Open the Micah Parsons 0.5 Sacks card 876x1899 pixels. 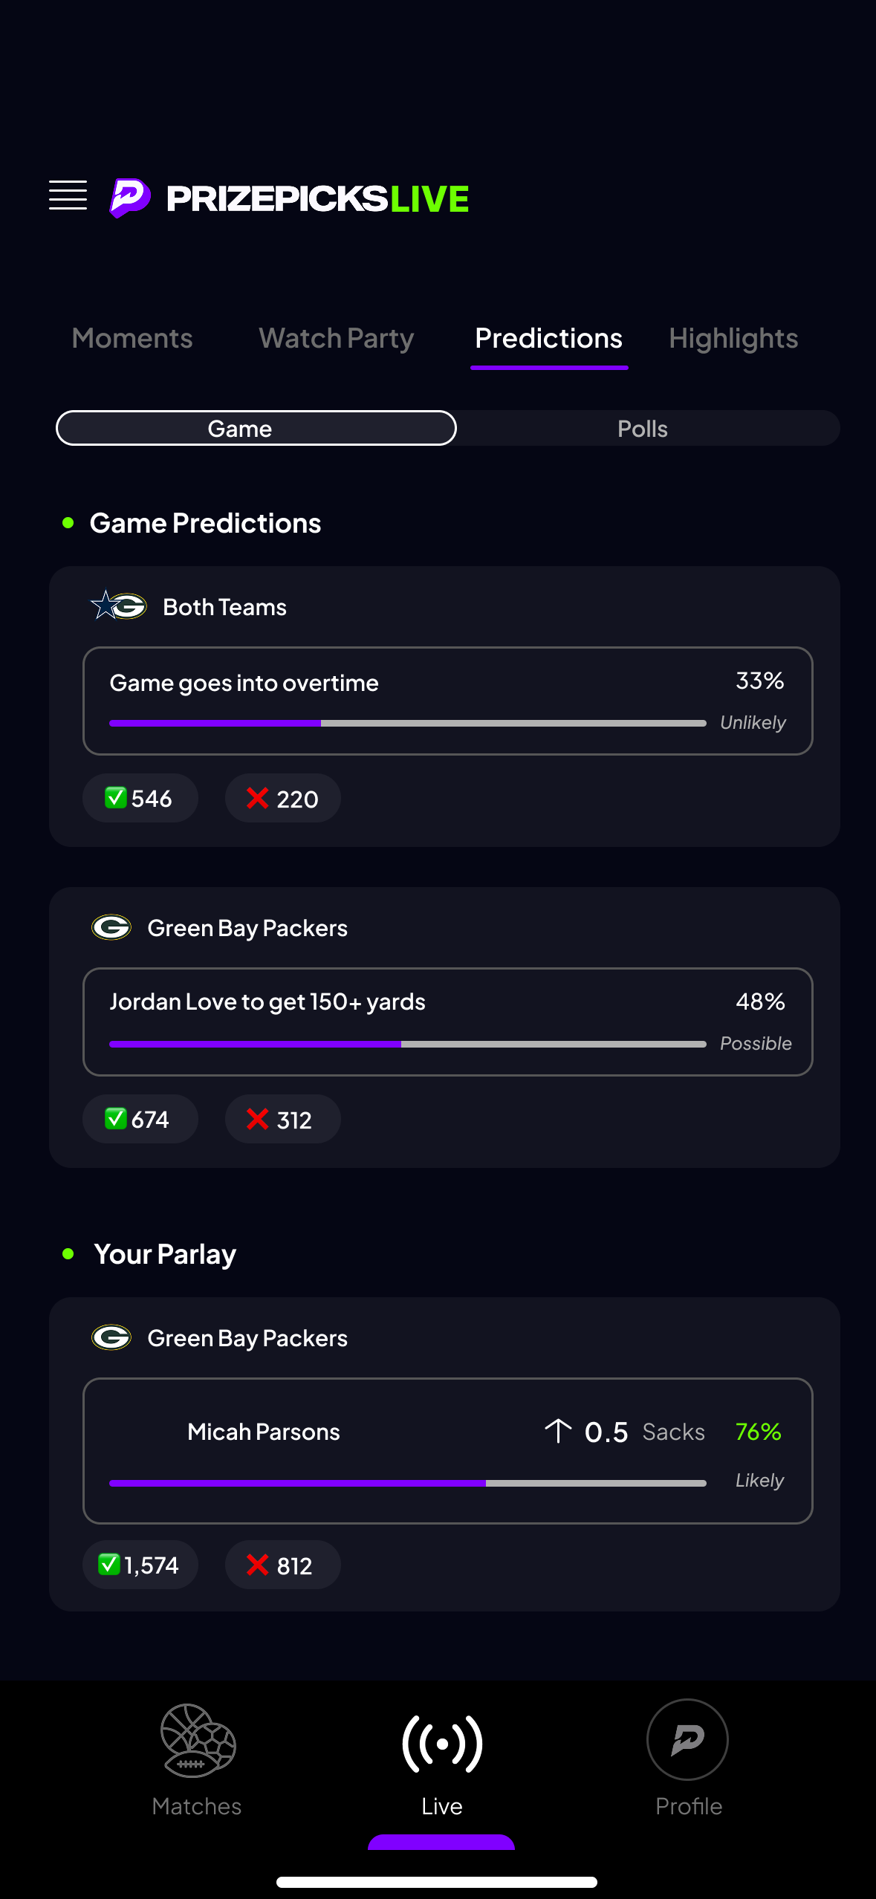(447, 1450)
